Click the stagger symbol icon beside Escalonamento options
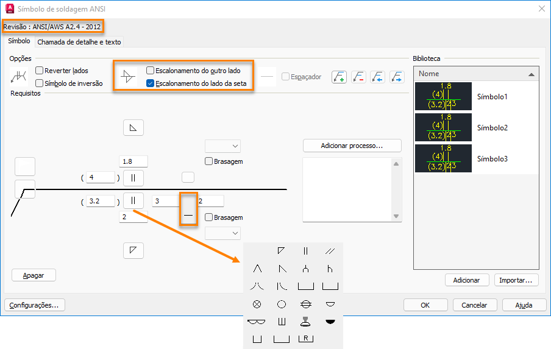This screenshot has width=551, height=349. (x=128, y=77)
